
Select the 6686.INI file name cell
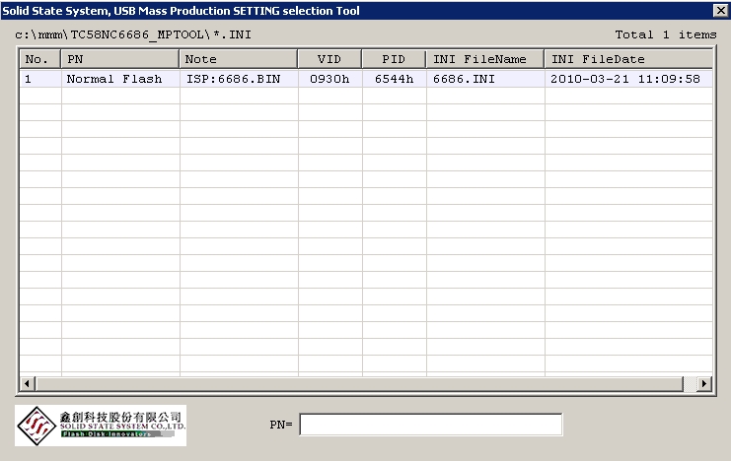[485, 79]
